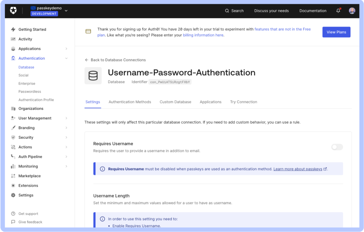This screenshot has height=232, width=364.
Task: Click the User Management people icon
Action: point(13,118)
